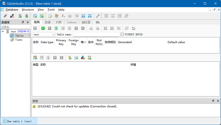Open the Structure menu

tap(28, 10)
